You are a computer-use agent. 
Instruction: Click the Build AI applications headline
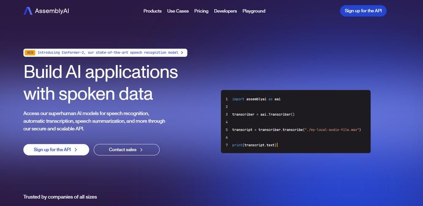click(x=101, y=72)
